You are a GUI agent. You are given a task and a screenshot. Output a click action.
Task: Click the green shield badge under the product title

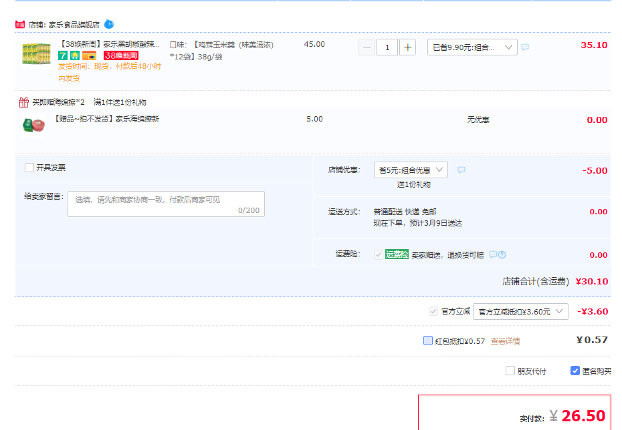75,55
